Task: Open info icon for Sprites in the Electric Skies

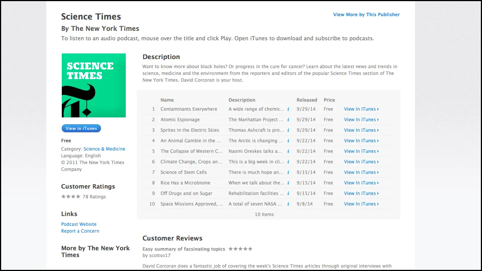Action: click(x=288, y=130)
